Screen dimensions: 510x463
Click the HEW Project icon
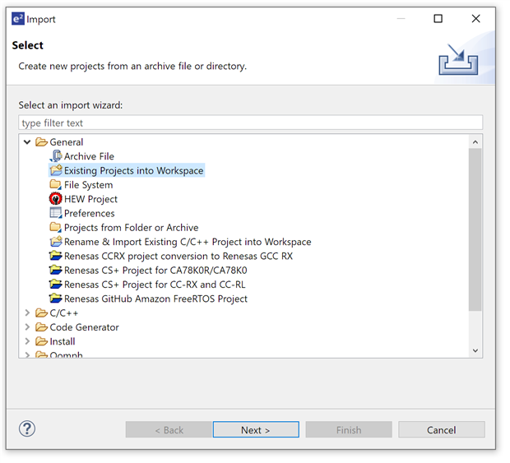pos(56,199)
